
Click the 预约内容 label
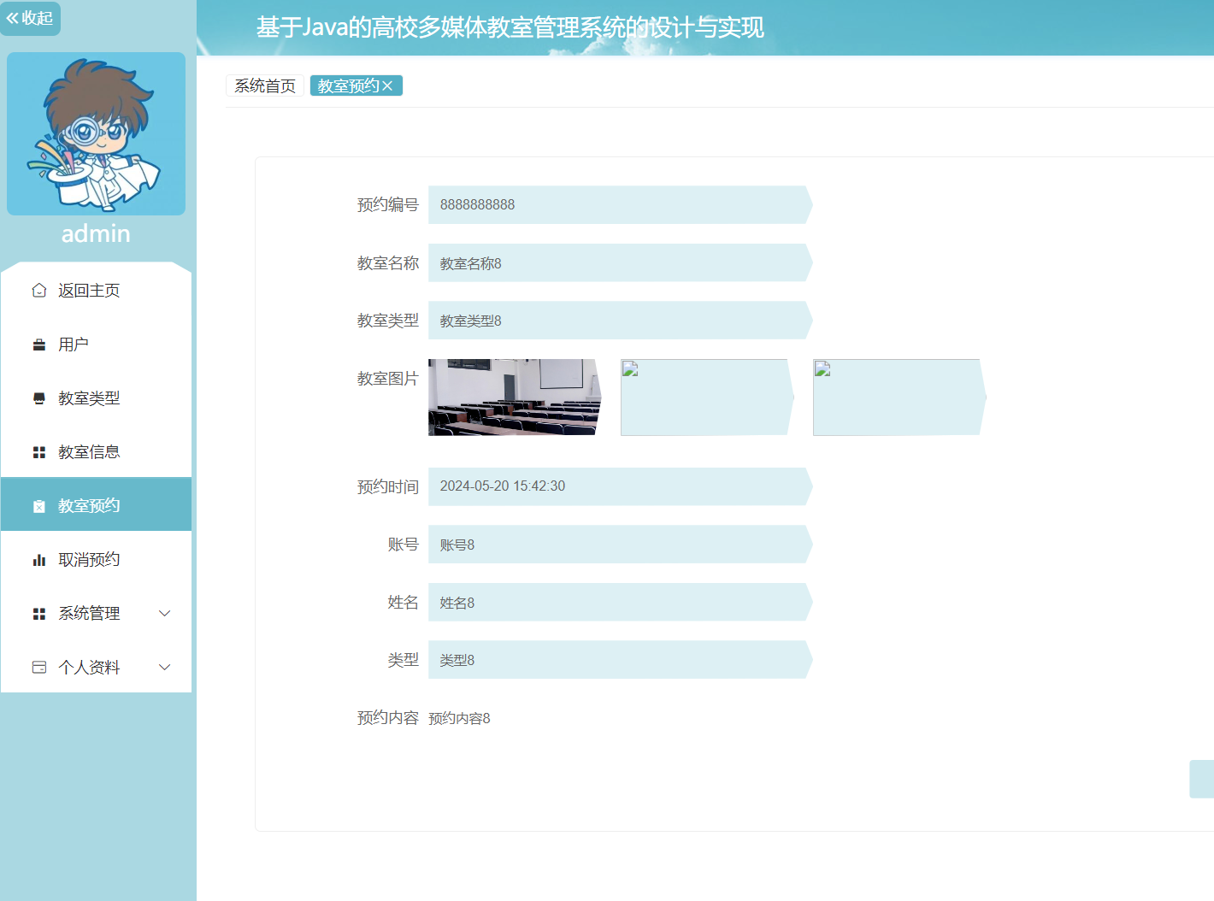(388, 718)
